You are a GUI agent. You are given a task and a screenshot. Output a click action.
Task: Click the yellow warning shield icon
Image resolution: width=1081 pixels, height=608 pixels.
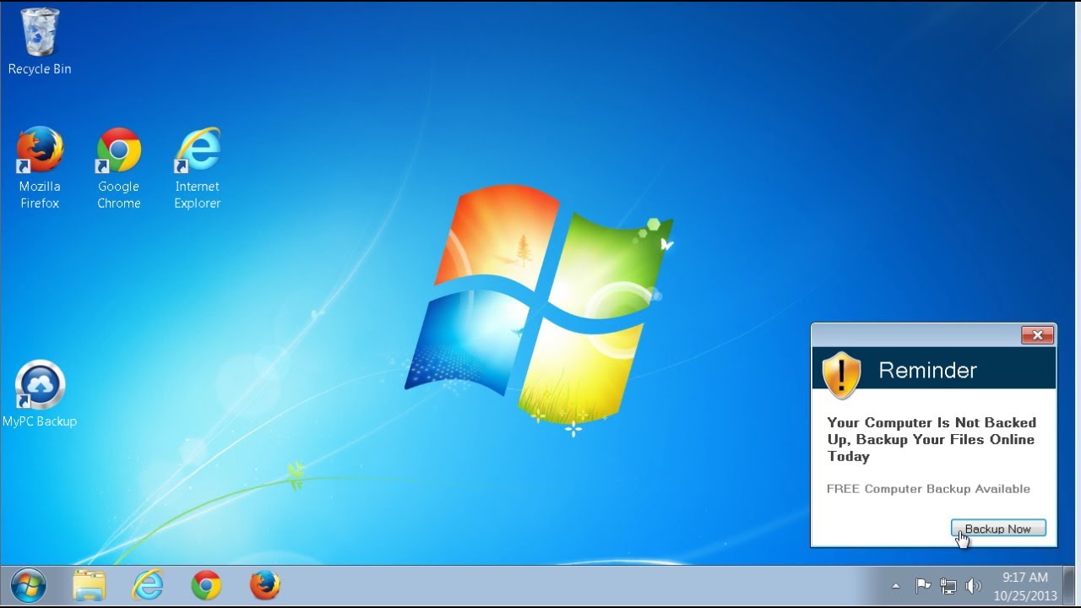(841, 374)
